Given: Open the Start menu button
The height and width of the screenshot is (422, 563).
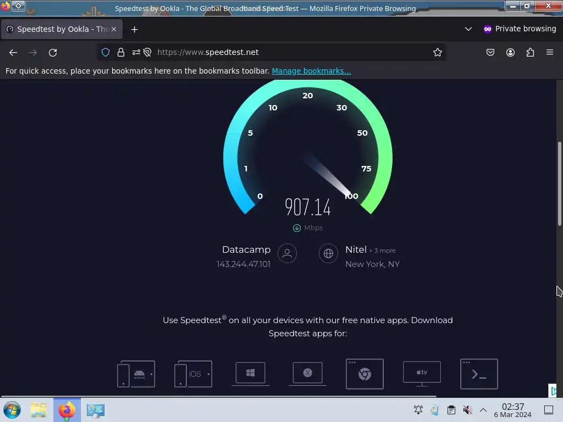Looking at the screenshot, I should point(12,410).
